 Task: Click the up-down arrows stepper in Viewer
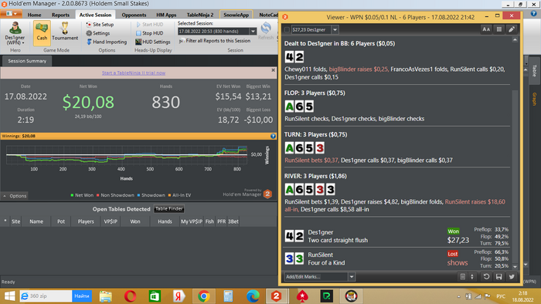472,276
